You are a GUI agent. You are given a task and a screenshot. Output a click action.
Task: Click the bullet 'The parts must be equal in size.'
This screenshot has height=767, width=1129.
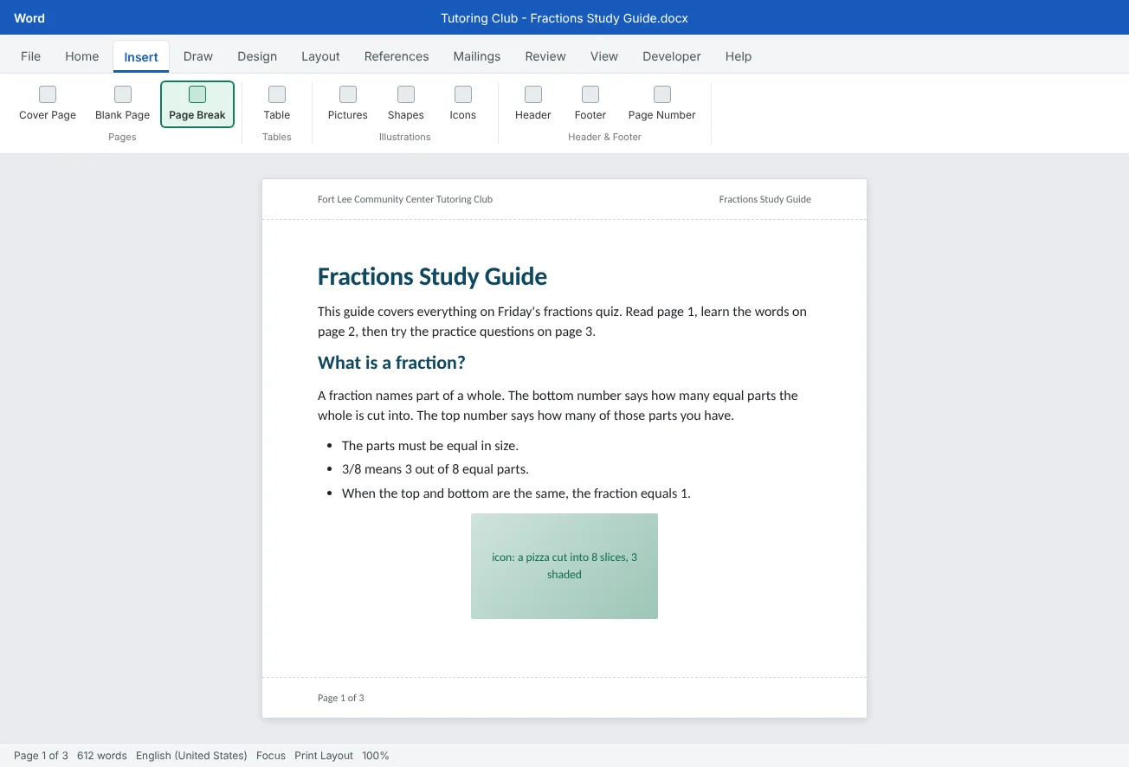pyautogui.click(x=430, y=446)
